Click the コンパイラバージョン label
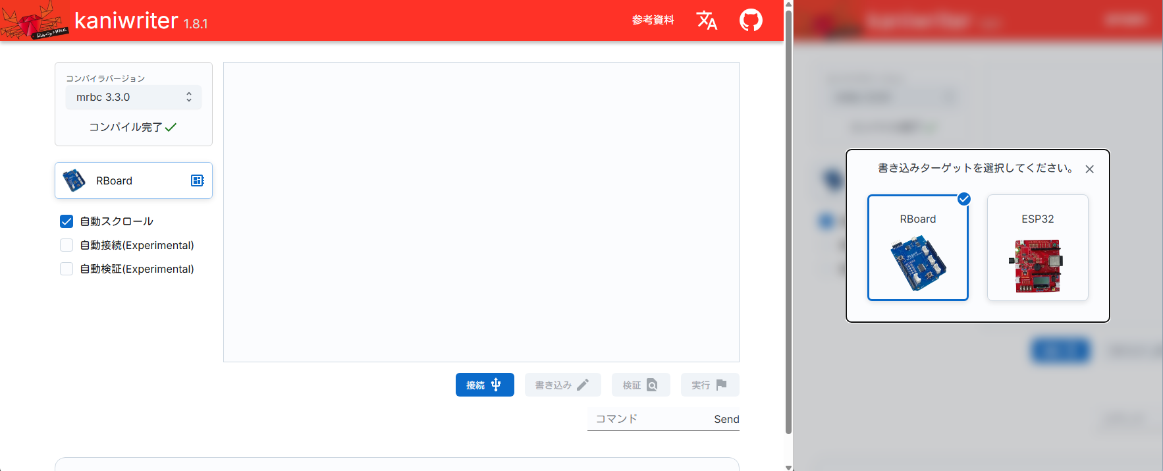The image size is (1163, 471). click(x=105, y=78)
